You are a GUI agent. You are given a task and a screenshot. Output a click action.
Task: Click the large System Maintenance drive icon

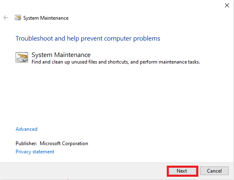pos(22,57)
